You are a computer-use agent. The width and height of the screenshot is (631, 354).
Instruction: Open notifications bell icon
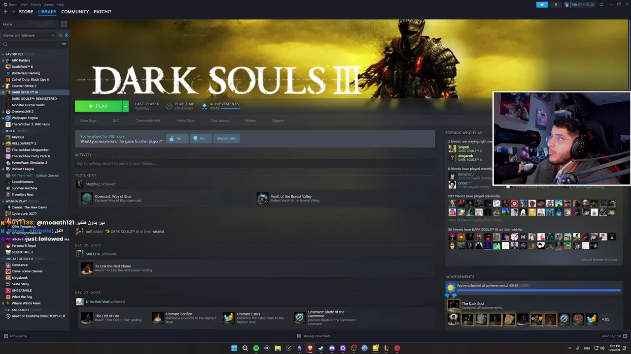pyautogui.click(x=556, y=4)
